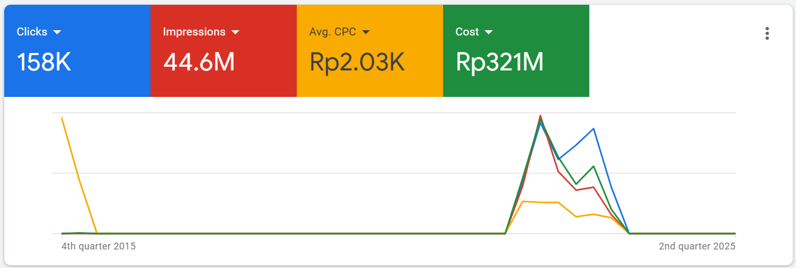Click the "2nd quarter 2025" axis label
Viewport: 796px width, 268px height.
(697, 246)
